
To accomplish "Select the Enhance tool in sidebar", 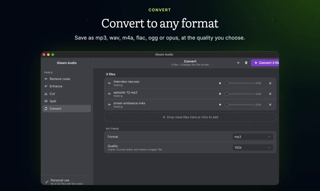I will click(67, 86).
